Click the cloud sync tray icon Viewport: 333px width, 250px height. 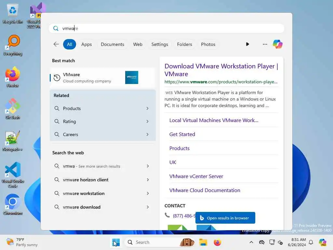[x=262, y=242]
